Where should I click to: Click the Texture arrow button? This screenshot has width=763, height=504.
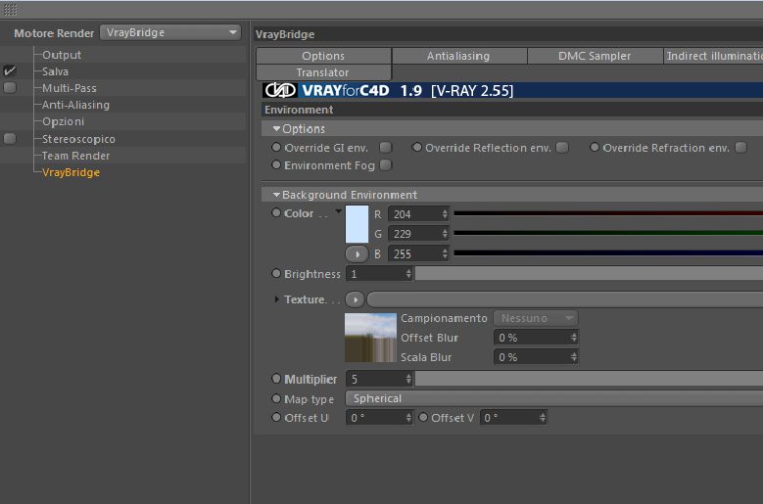pos(356,299)
